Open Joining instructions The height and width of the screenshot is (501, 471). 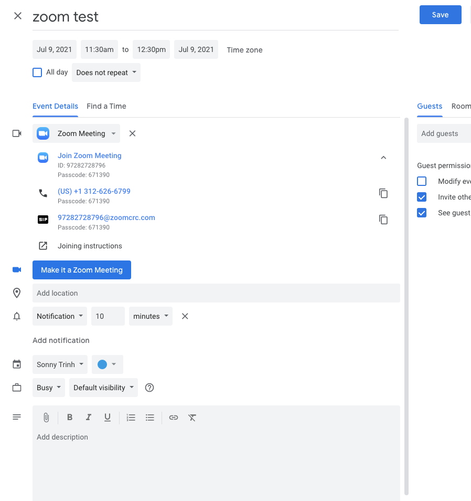point(90,246)
